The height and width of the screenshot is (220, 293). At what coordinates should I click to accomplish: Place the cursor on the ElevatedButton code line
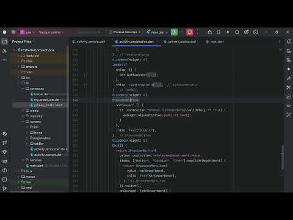(126, 100)
